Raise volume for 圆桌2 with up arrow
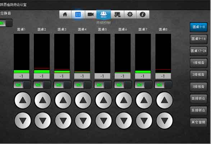 [43, 100]
